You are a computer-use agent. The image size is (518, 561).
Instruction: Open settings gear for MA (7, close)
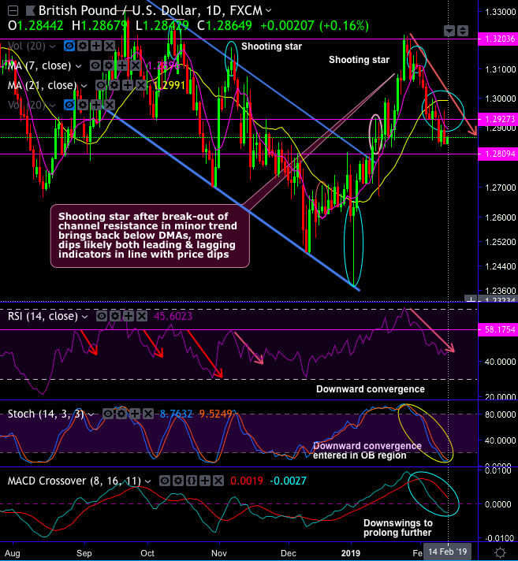(x=109, y=65)
